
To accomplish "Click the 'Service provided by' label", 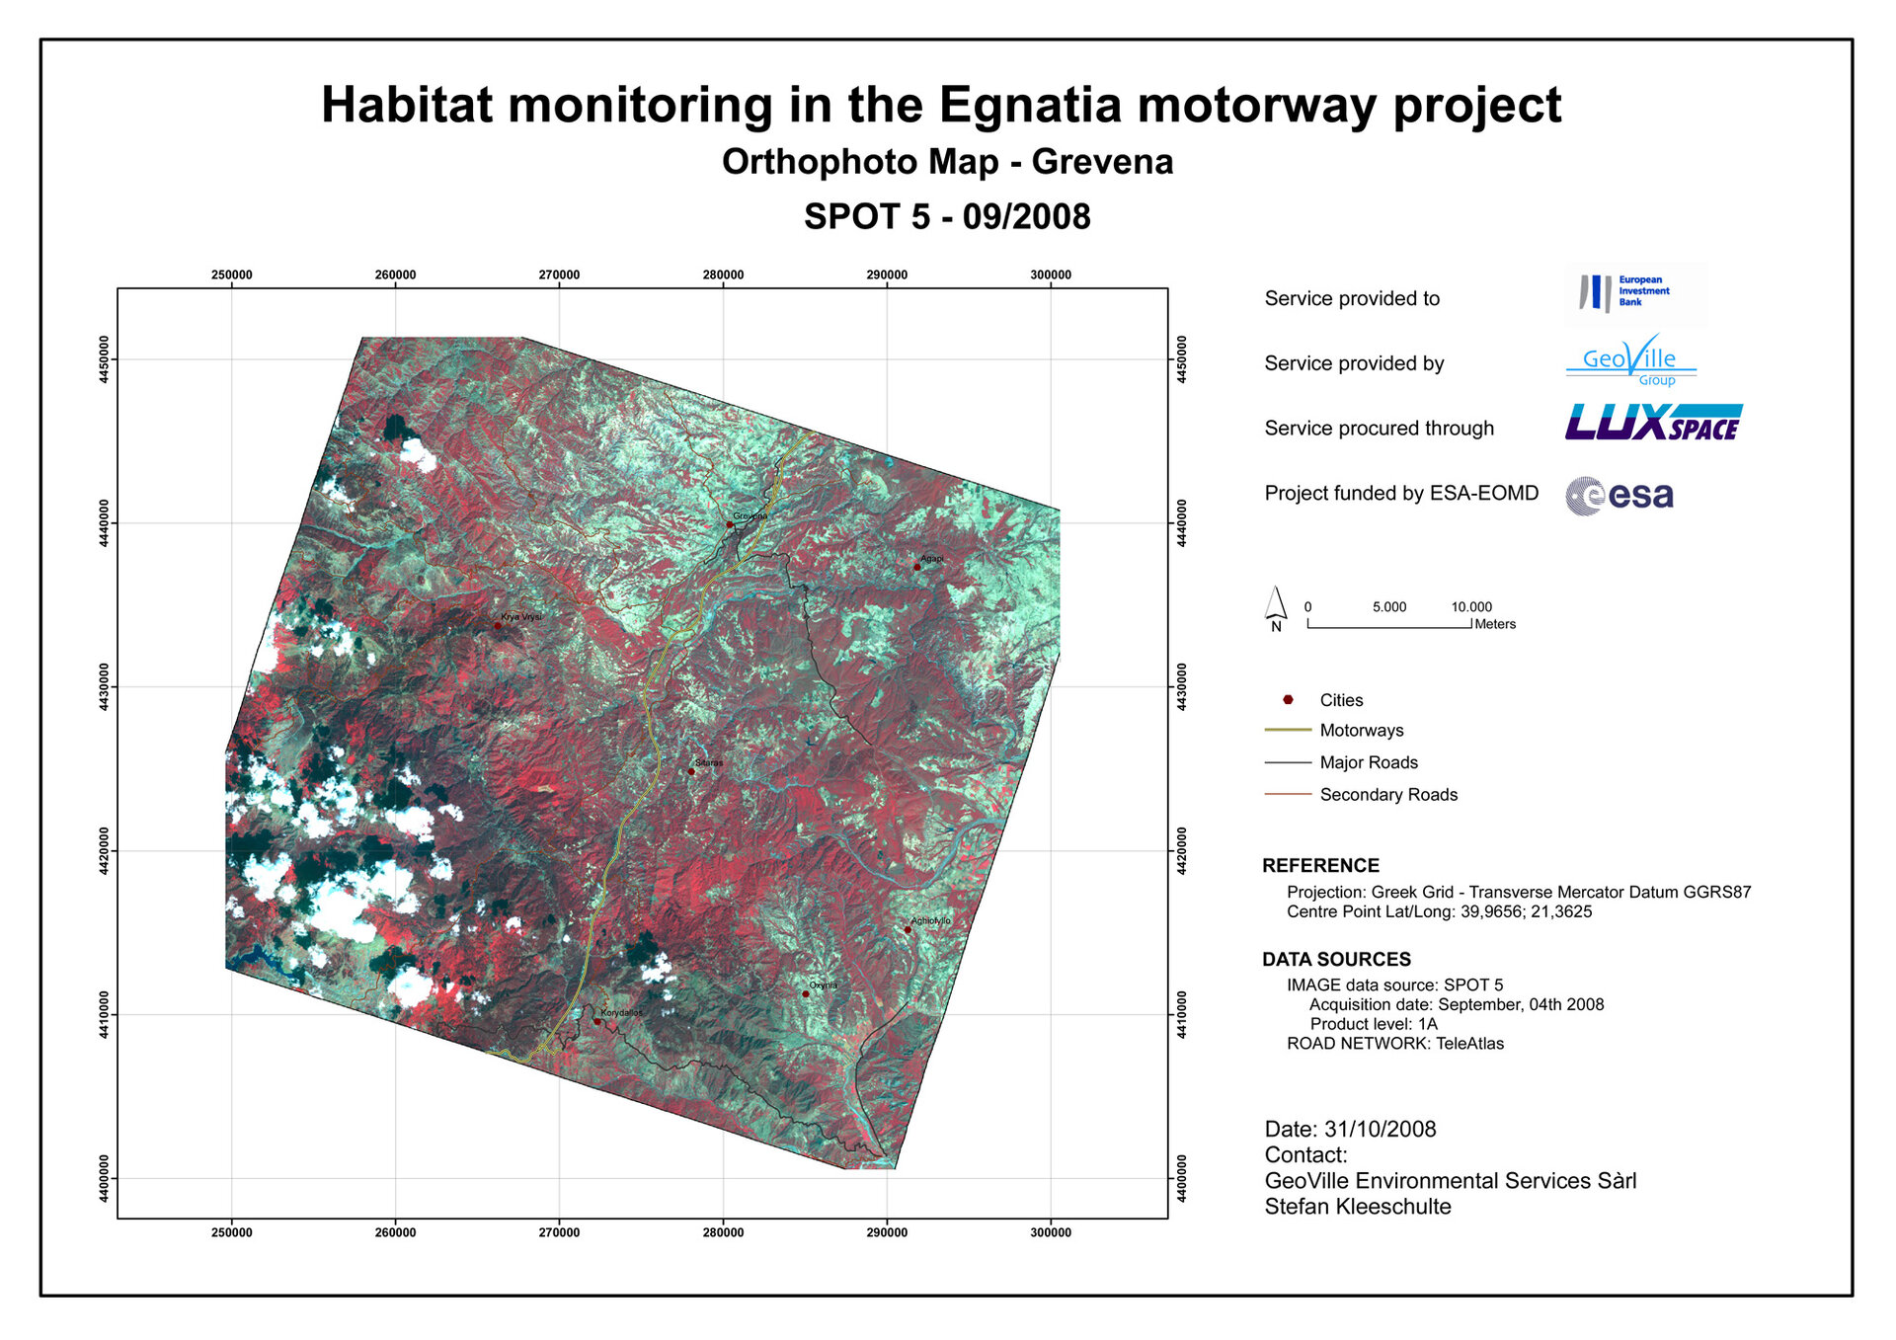I will point(1354,363).
